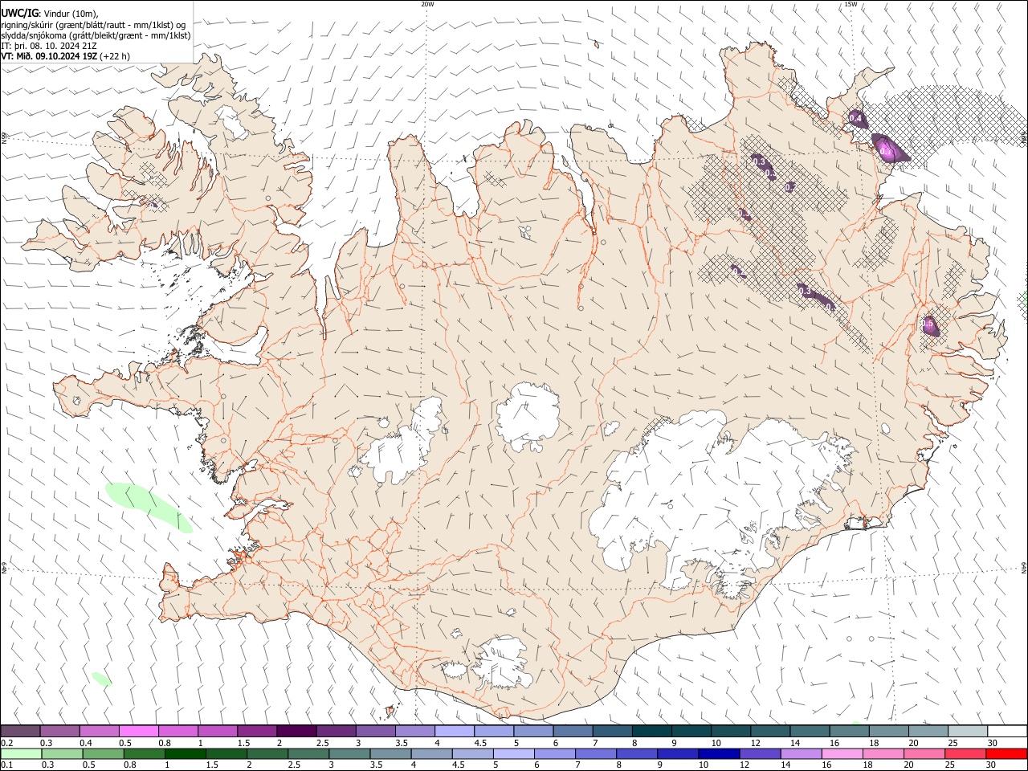Viewport: 1028px width, 771px height.
Task: Click the lower legend 12 indigo-violet swatch
Action: [x=760, y=753]
